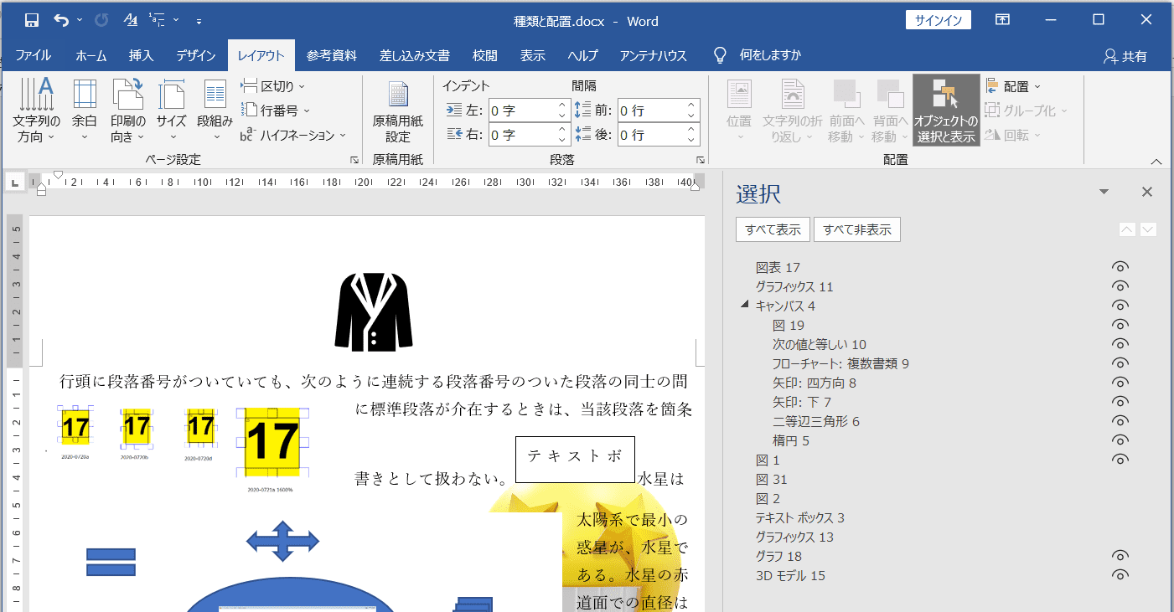Expand the 配置 align dropdown
The width and height of the screenshot is (1174, 612).
[1015, 86]
